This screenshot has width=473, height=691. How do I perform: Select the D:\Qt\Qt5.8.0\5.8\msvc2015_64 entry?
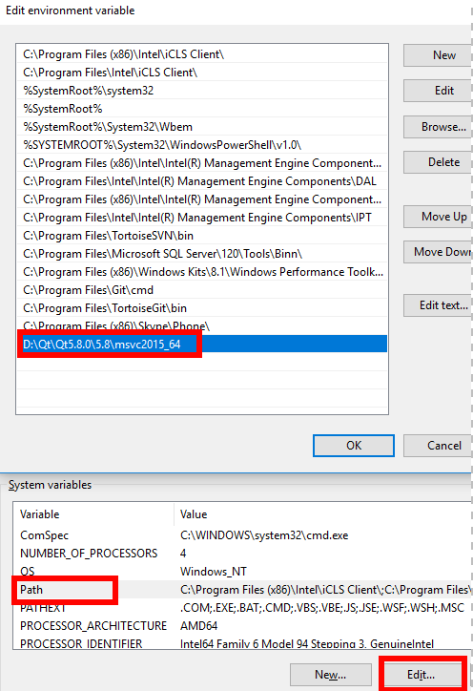[202, 345]
